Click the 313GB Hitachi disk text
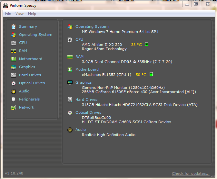Viewport: 217px width, 179px height. click(x=140, y=105)
